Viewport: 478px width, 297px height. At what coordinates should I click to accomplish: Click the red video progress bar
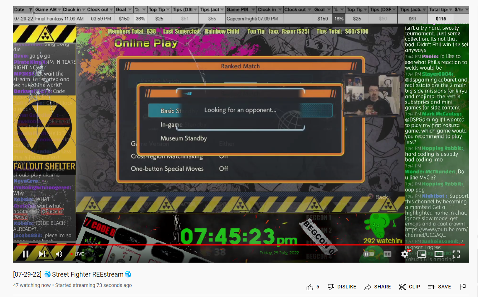tap(241, 245)
